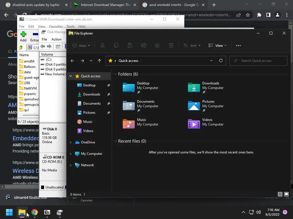This screenshot has width=293, height=219.
Task: Click the Search Quick access field
Action: tap(258, 61)
